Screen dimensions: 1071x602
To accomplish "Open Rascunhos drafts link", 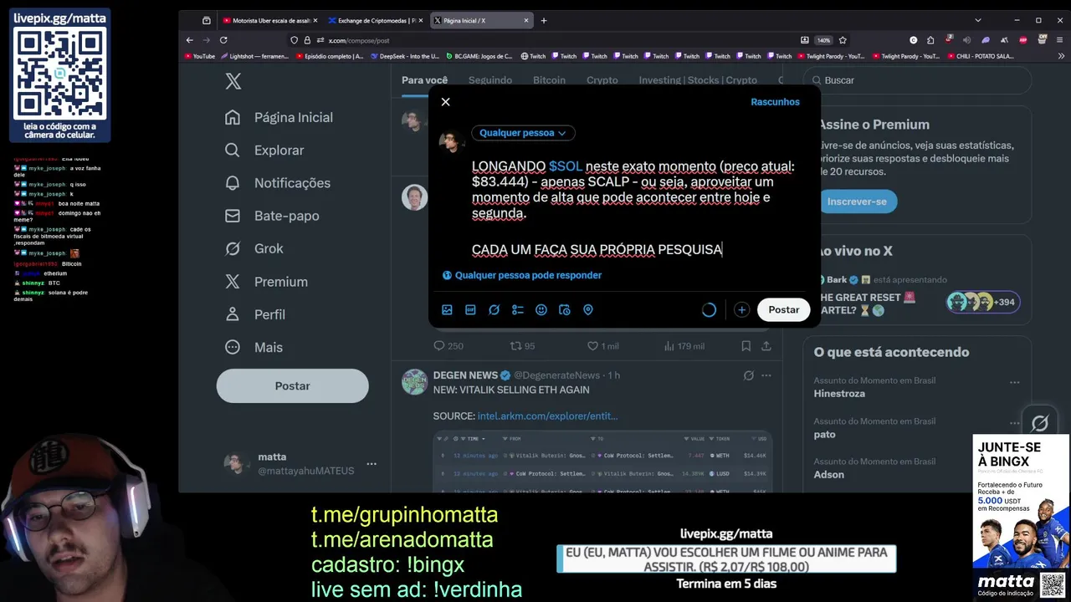I will tap(775, 102).
